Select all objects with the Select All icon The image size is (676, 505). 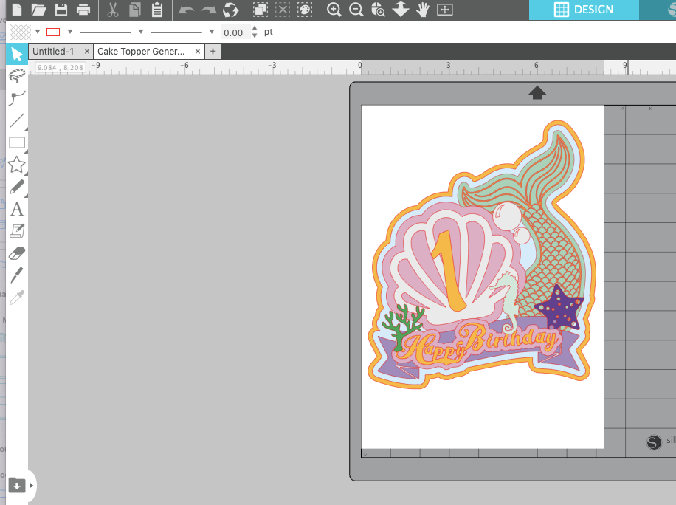coord(261,10)
